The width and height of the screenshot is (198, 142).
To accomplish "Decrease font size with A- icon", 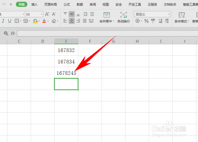I will point(54,14).
